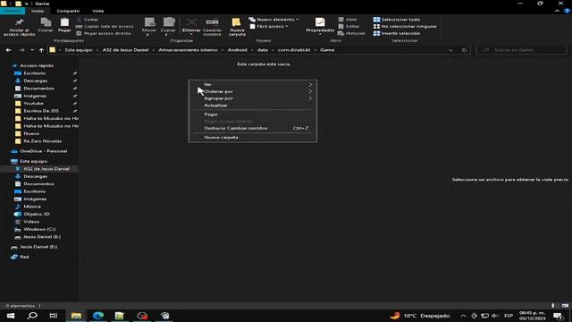This screenshot has width=572, height=322.
Task: Select OneDrive - Personal in sidebar
Action: (43, 151)
